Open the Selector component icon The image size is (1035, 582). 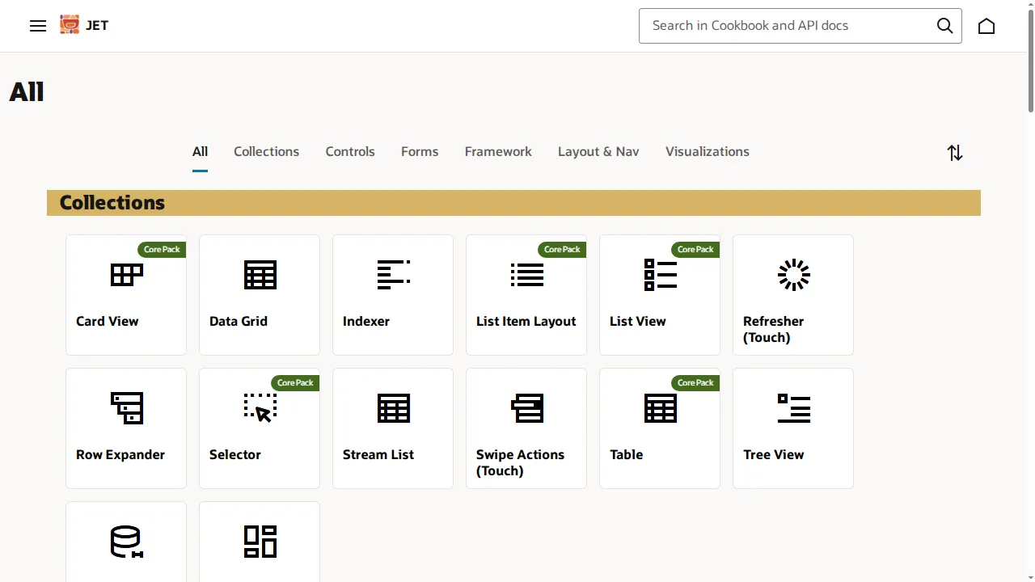click(260, 408)
